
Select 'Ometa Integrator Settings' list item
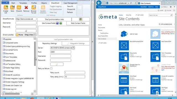tap(15, 82)
